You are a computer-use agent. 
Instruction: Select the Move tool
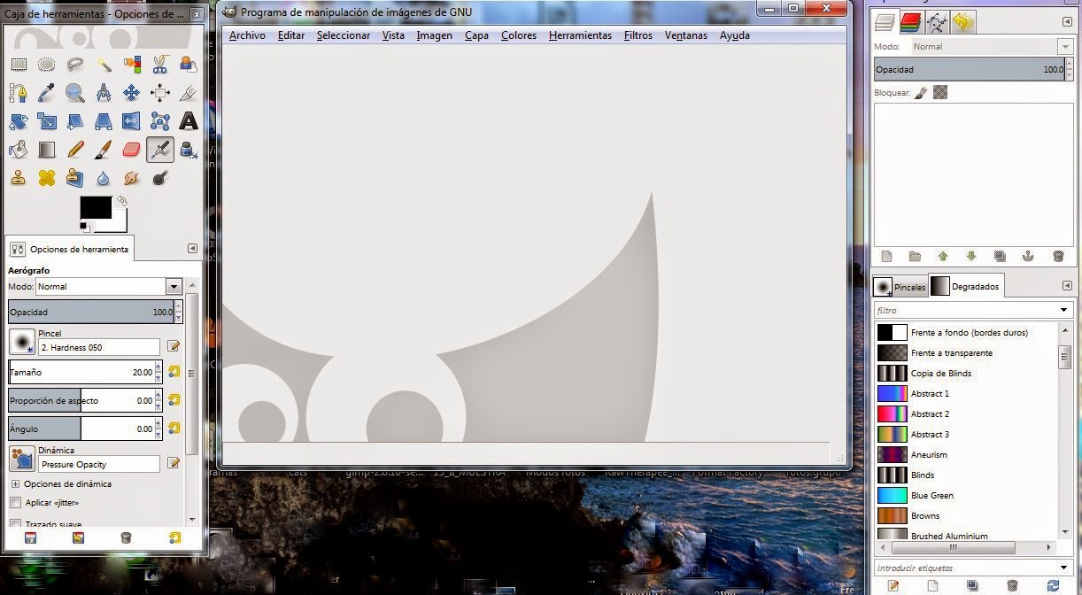coord(132,93)
